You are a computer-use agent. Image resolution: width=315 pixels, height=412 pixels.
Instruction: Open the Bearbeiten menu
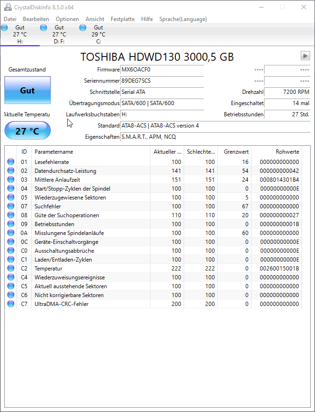point(36,19)
